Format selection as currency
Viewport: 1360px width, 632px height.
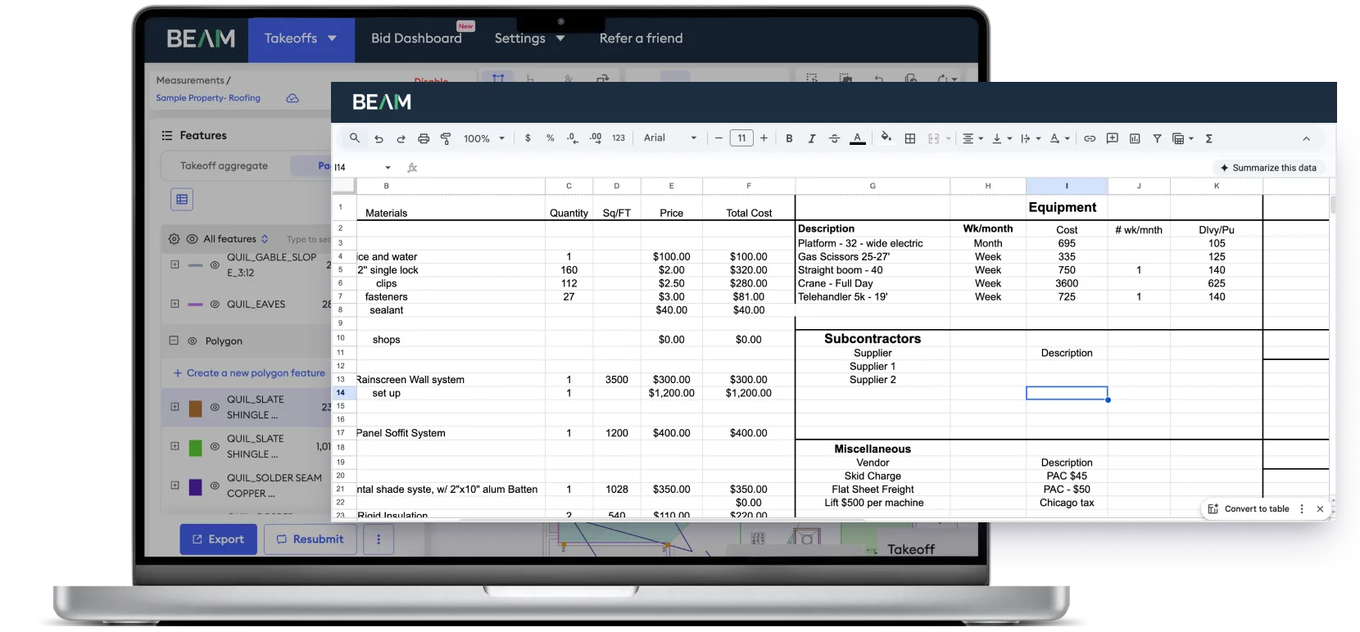528,138
